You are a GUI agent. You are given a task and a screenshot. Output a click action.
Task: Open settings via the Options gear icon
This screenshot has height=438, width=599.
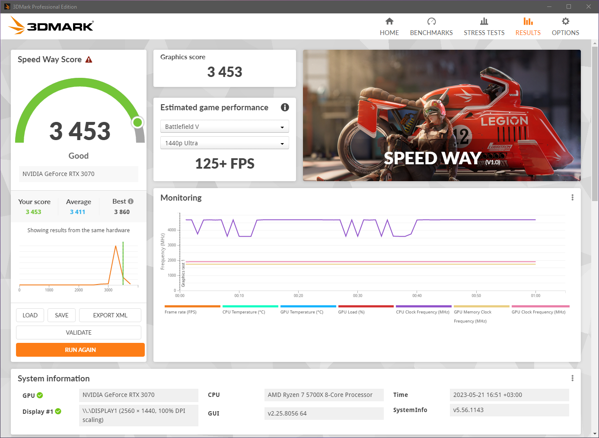tap(565, 20)
